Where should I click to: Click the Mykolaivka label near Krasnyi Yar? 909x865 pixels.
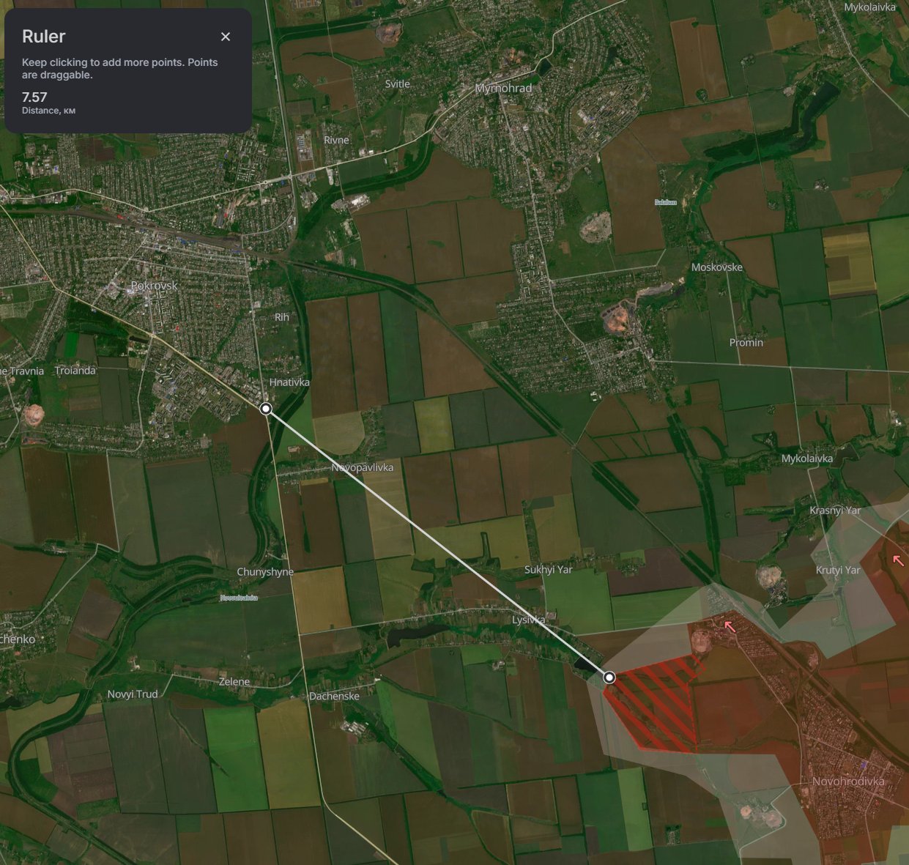tap(807, 459)
